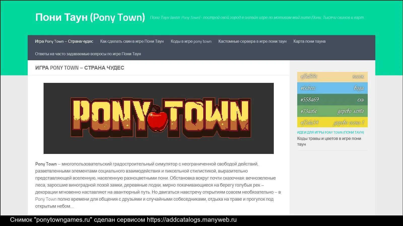
Task: Click the summer tree swatch #73ae6e
Action: click(332, 111)
